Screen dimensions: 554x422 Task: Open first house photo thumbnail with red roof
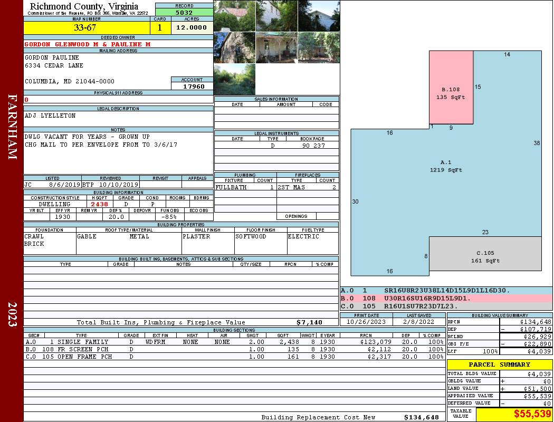234,16
